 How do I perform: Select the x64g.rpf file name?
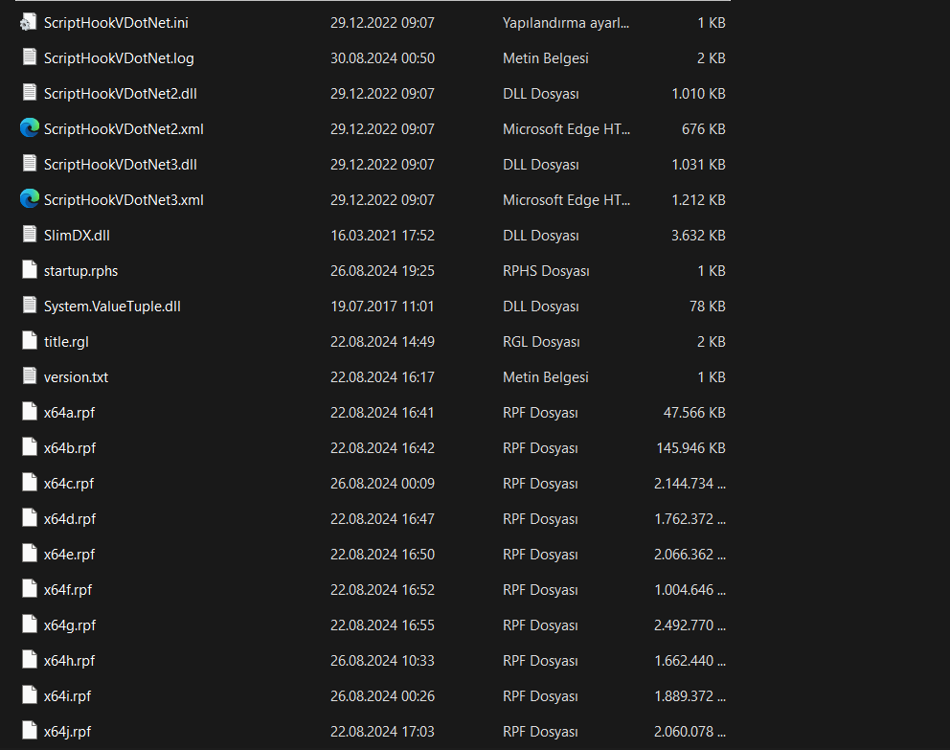70,625
